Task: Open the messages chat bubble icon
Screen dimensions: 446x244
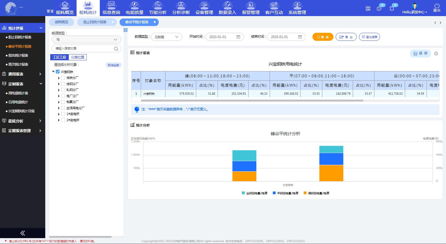Action: click(379, 9)
